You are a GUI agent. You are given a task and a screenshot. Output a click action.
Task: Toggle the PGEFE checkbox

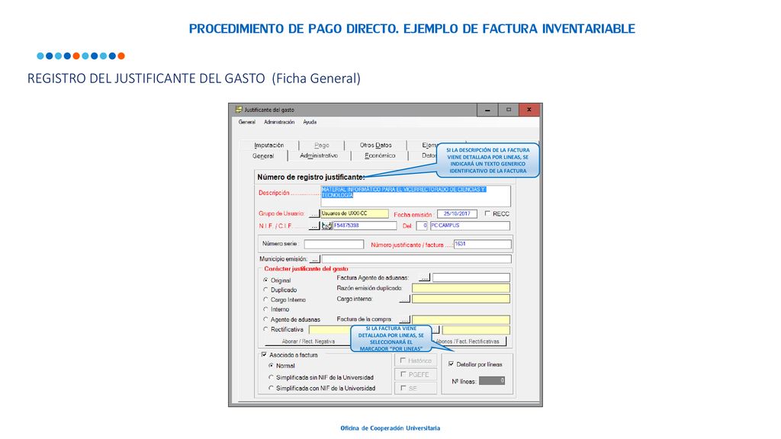coord(403,374)
